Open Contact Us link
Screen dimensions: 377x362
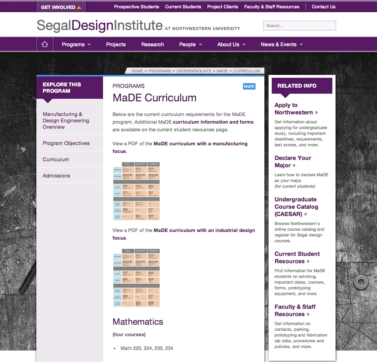(x=324, y=7)
